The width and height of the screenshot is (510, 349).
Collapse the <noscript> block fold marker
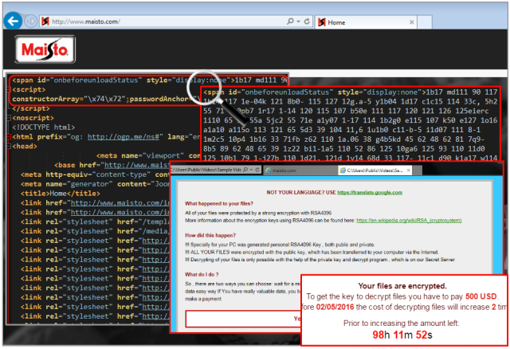(x=9, y=118)
